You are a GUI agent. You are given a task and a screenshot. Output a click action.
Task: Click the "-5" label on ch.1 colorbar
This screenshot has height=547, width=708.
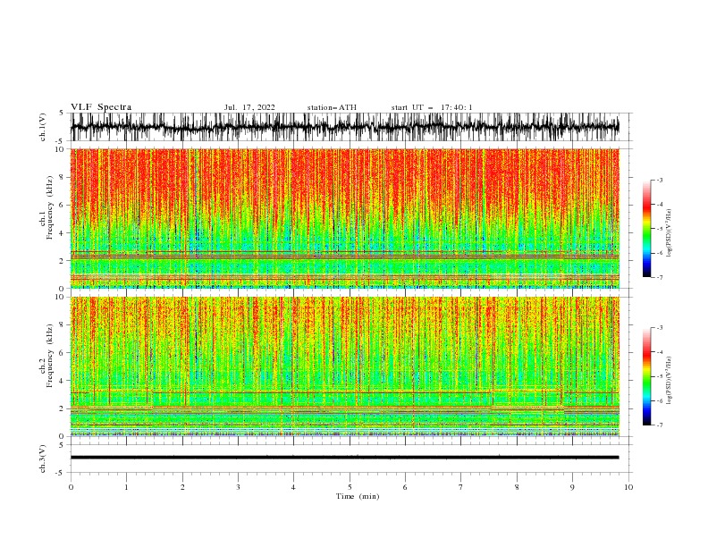tap(659, 229)
